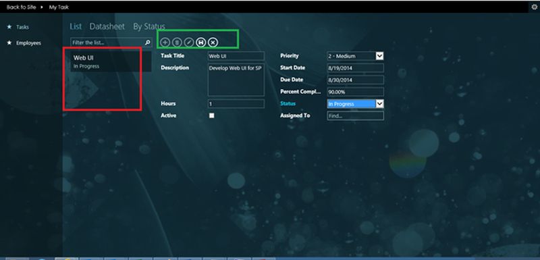Expand the Status dropdown arrow
540x260 pixels.
pos(379,103)
